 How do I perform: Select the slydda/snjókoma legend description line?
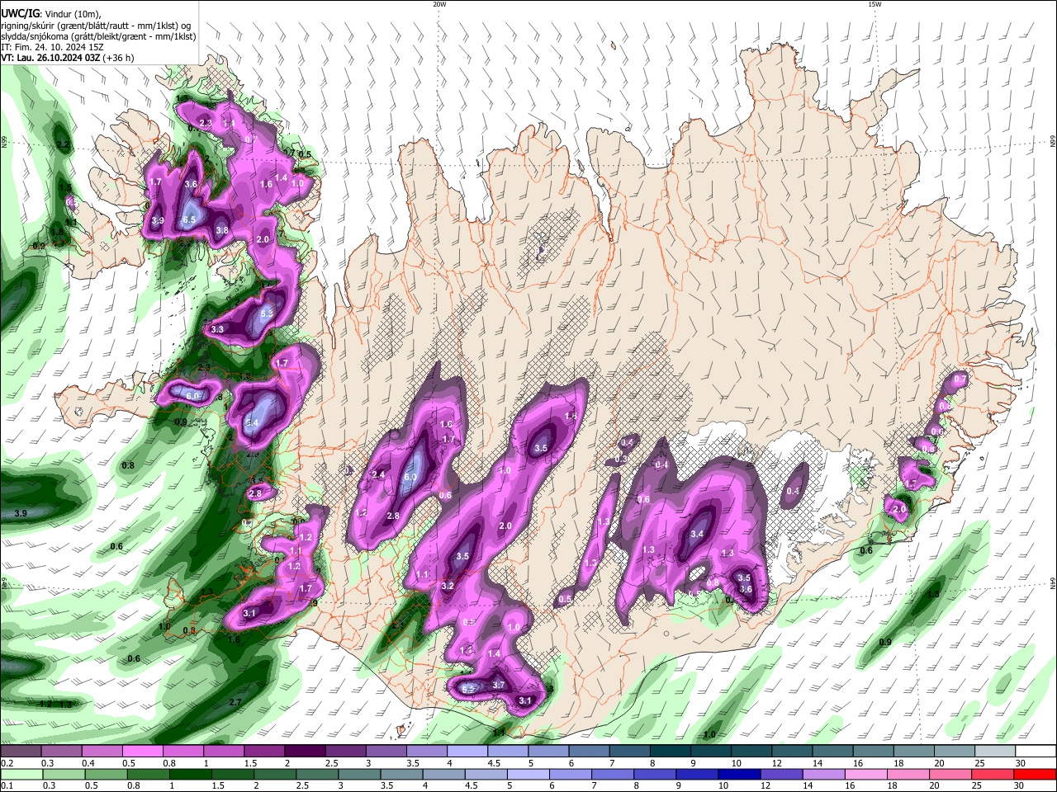click(x=98, y=36)
